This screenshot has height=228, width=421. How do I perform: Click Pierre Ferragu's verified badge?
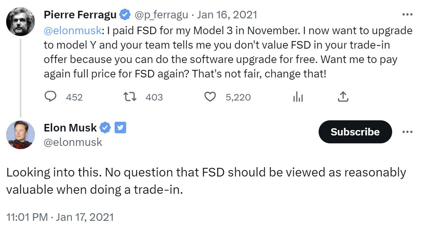pyautogui.click(x=125, y=15)
